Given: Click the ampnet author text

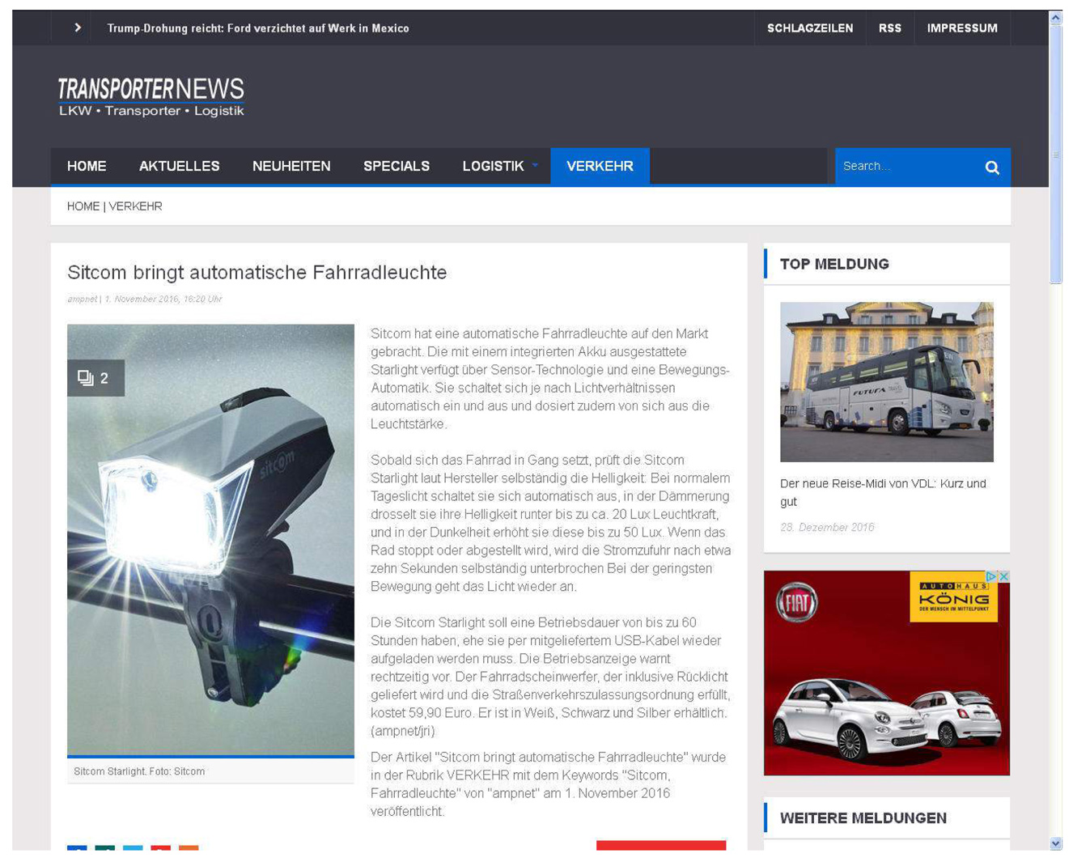Looking at the screenshot, I should pyautogui.click(x=82, y=299).
